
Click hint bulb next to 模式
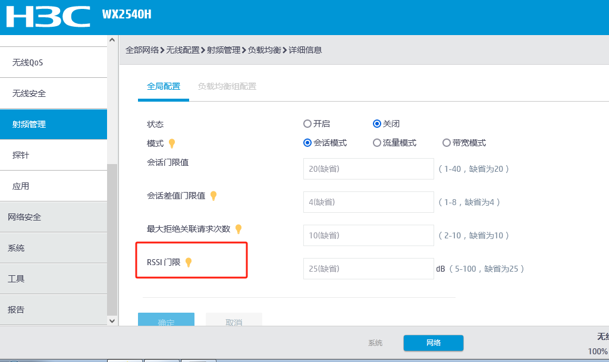(x=172, y=143)
